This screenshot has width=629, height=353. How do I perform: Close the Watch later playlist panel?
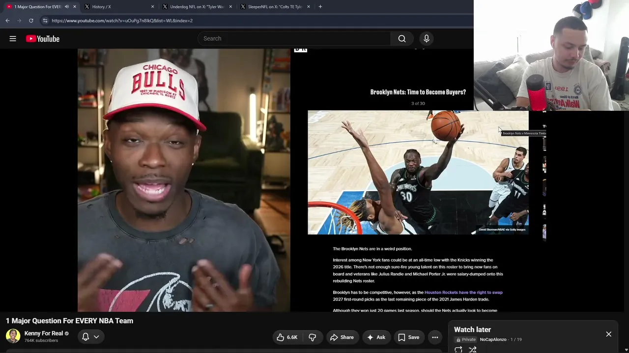point(608,334)
